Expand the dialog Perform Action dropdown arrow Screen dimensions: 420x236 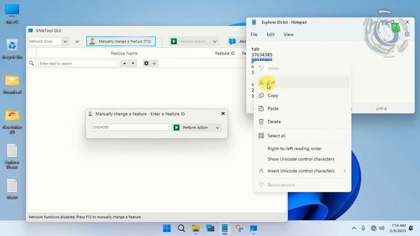pyautogui.click(x=217, y=128)
